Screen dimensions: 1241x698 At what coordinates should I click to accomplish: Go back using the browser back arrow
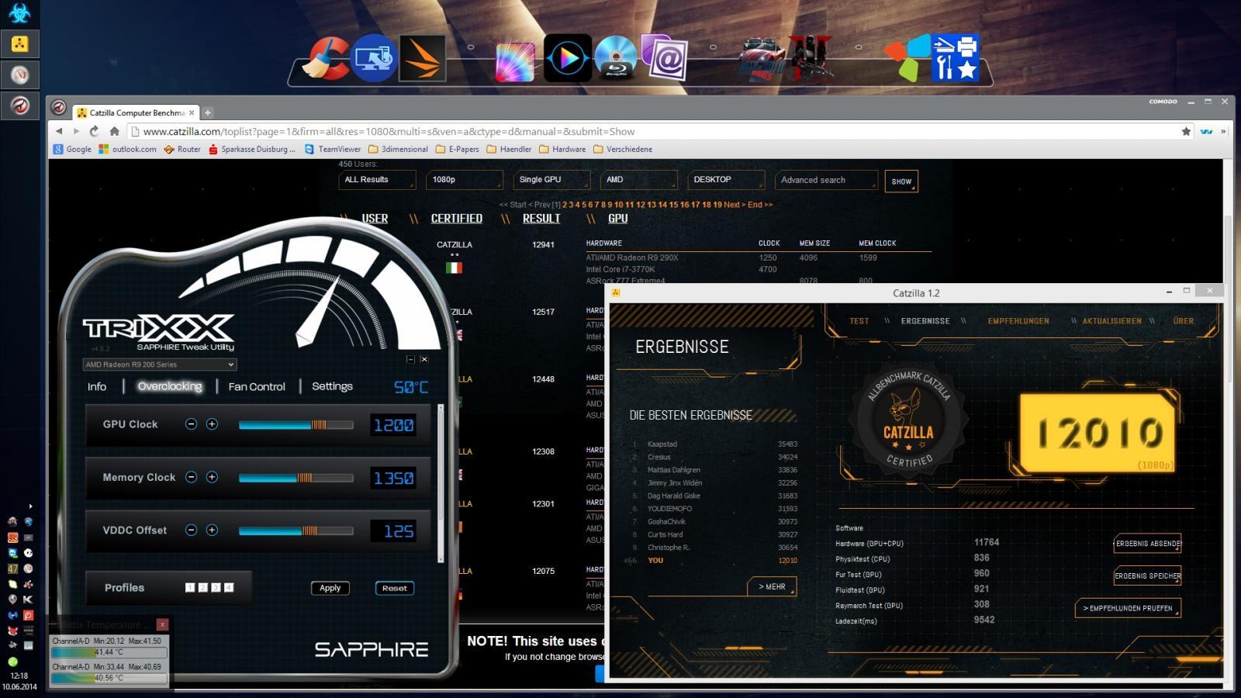point(58,131)
